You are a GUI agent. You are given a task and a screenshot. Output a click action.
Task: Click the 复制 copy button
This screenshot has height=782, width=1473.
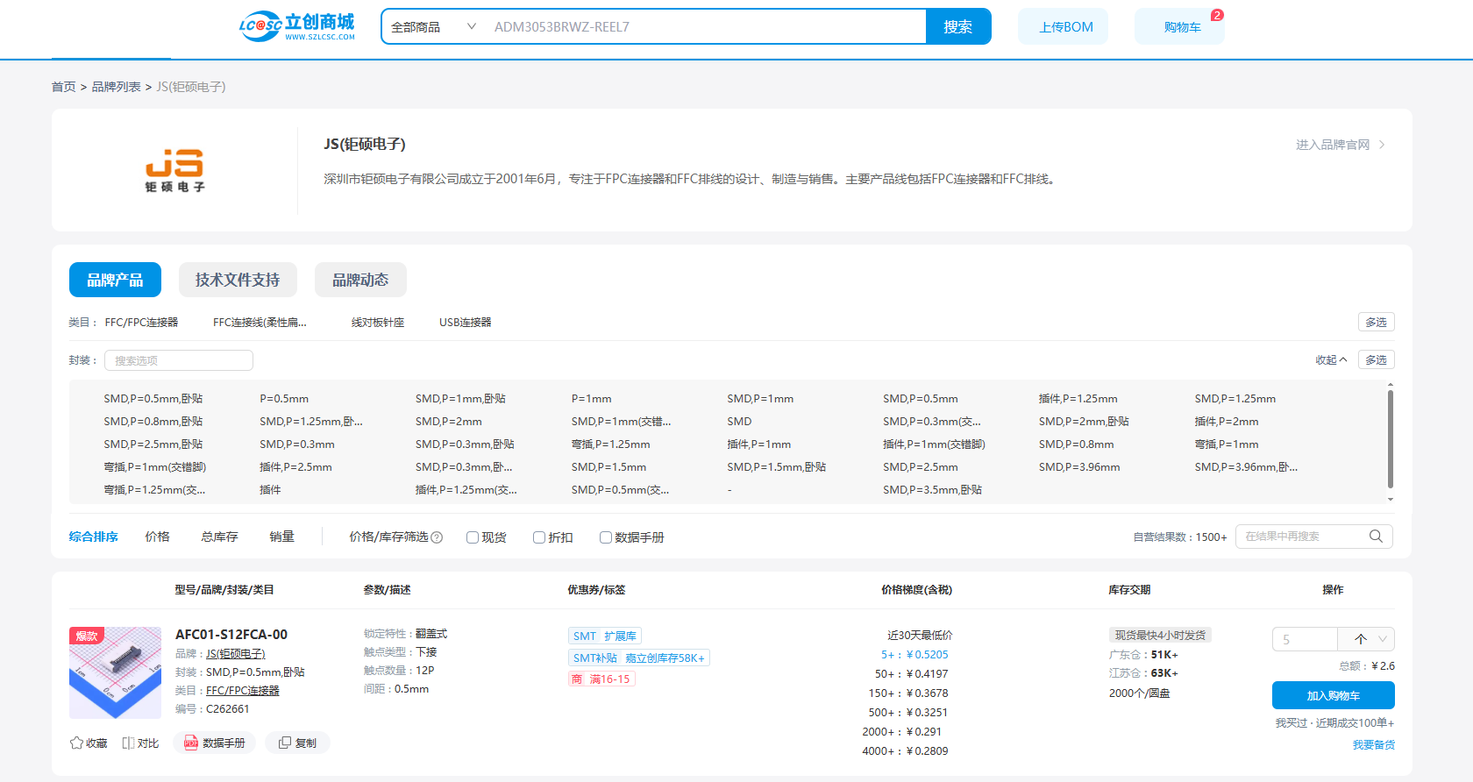(x=297, y=743)
